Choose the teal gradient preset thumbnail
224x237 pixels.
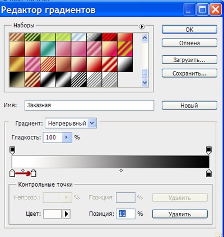48,49
